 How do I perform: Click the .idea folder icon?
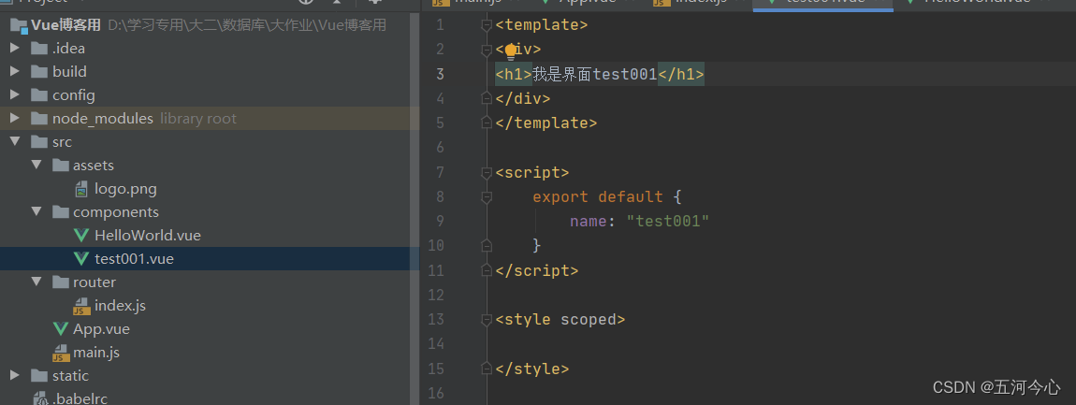(x=39, y=49)
